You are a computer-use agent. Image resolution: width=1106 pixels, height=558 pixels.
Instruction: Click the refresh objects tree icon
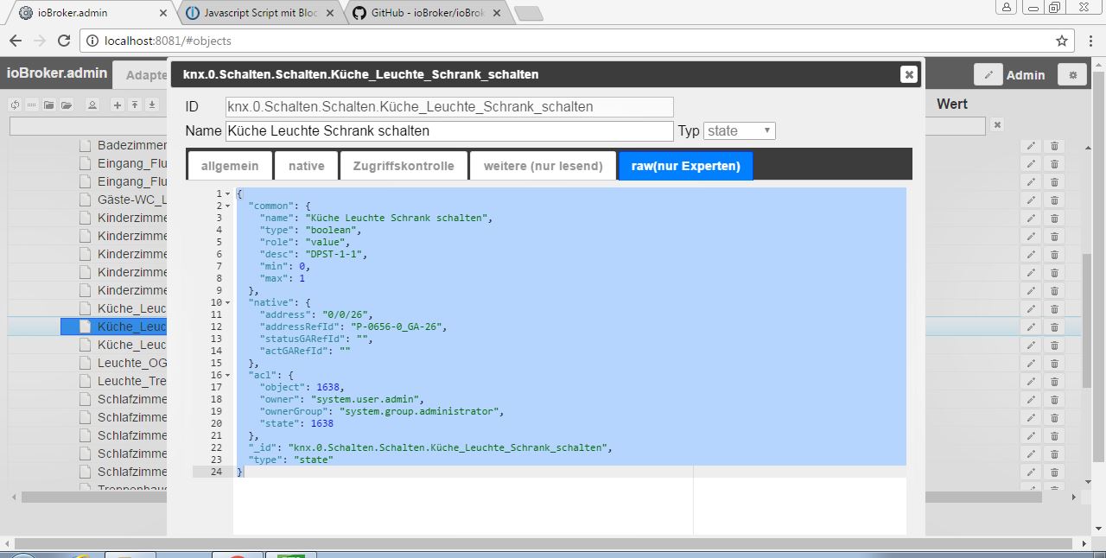[15, 105]
